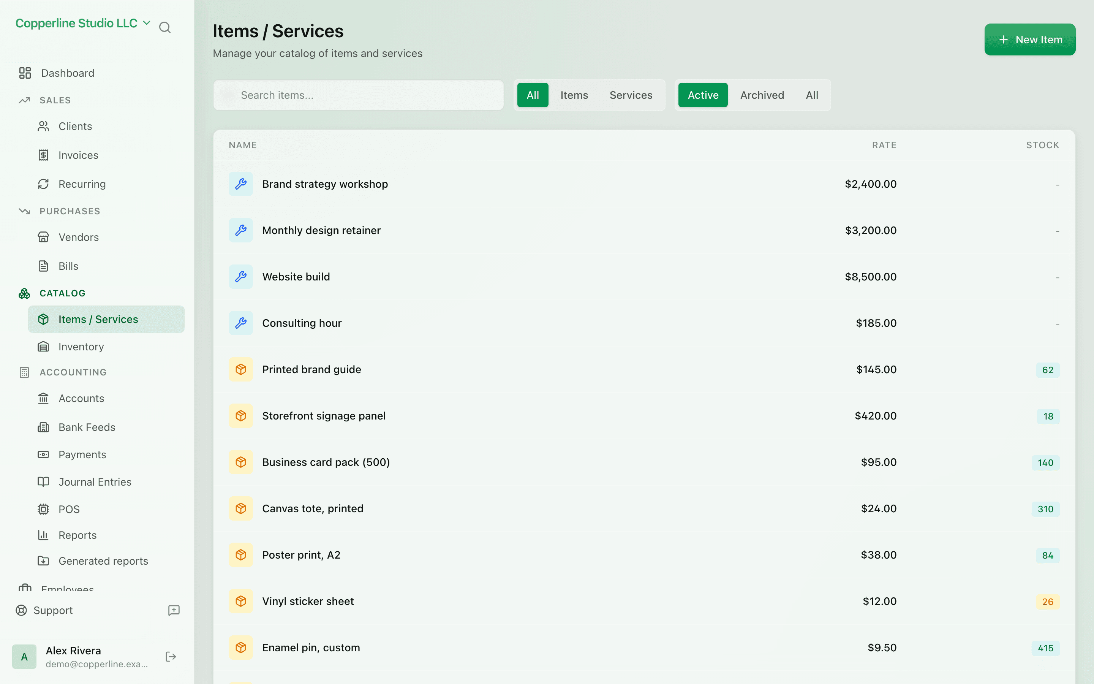Click the Clients people icon
This screenshot has width=1094, height=684.
coord(43,126)
